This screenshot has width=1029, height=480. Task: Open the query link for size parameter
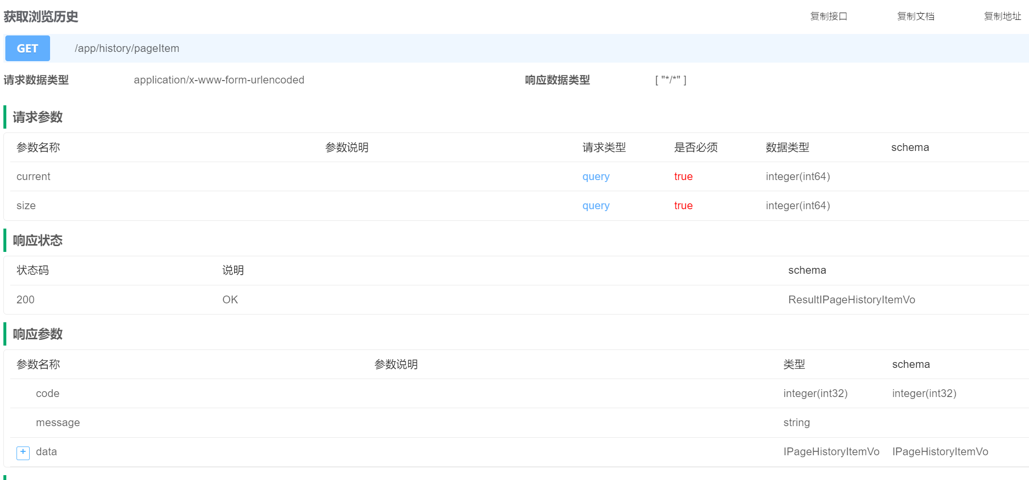point(596,205)
